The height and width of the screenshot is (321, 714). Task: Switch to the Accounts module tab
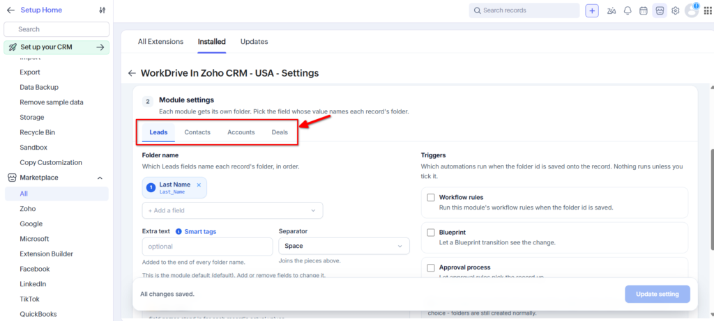(x=241, y=132)
